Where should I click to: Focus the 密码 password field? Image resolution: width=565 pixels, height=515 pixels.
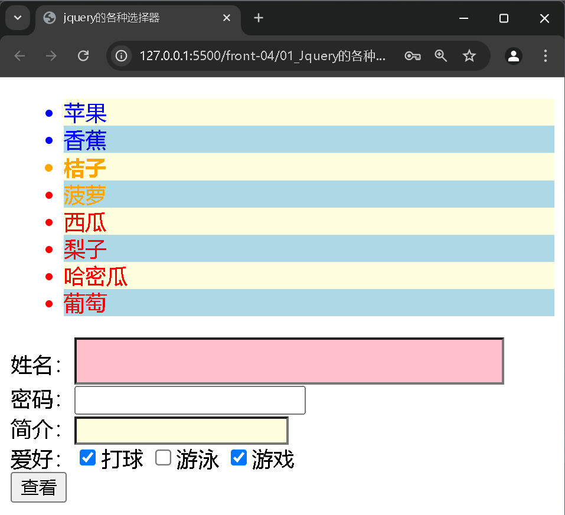190,400
